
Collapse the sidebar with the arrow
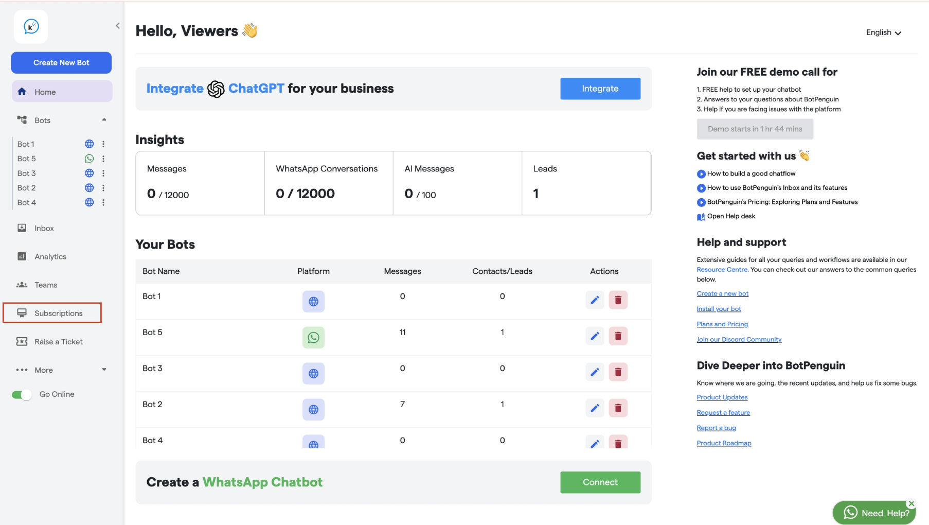[x=118, y=26]
